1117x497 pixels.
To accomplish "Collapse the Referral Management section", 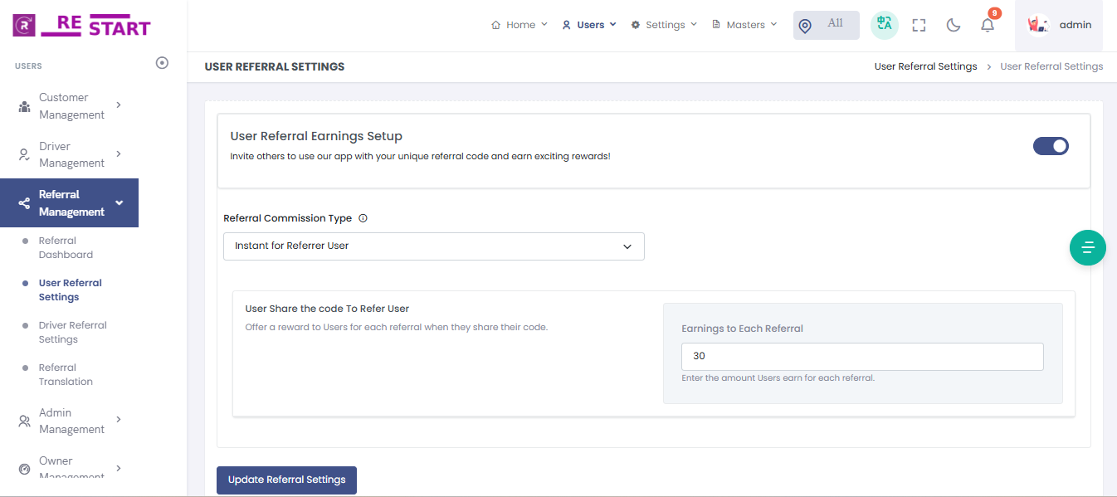I will [70, 203].
